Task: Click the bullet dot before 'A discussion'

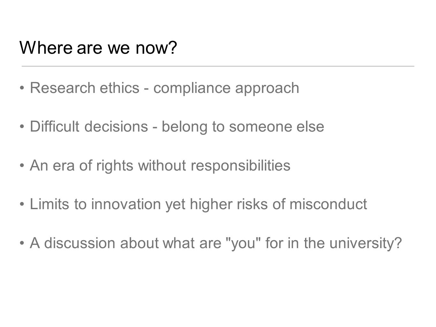Action: click(x=22, y=243)
